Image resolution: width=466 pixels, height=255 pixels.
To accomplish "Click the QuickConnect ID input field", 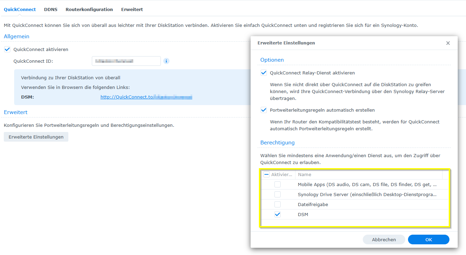I will (x=126, y=61).
